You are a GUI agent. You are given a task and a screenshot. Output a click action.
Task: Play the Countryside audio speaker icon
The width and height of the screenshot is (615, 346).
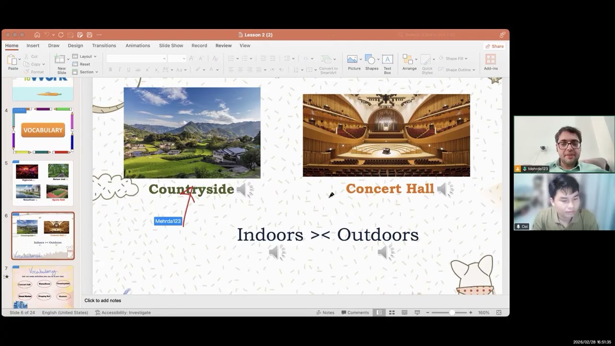pos(245,190)
